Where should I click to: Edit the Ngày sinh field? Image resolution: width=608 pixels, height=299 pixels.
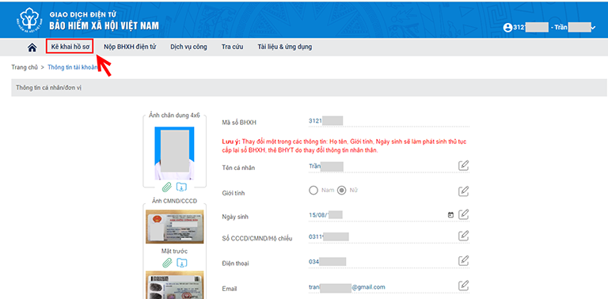(464, 214)
